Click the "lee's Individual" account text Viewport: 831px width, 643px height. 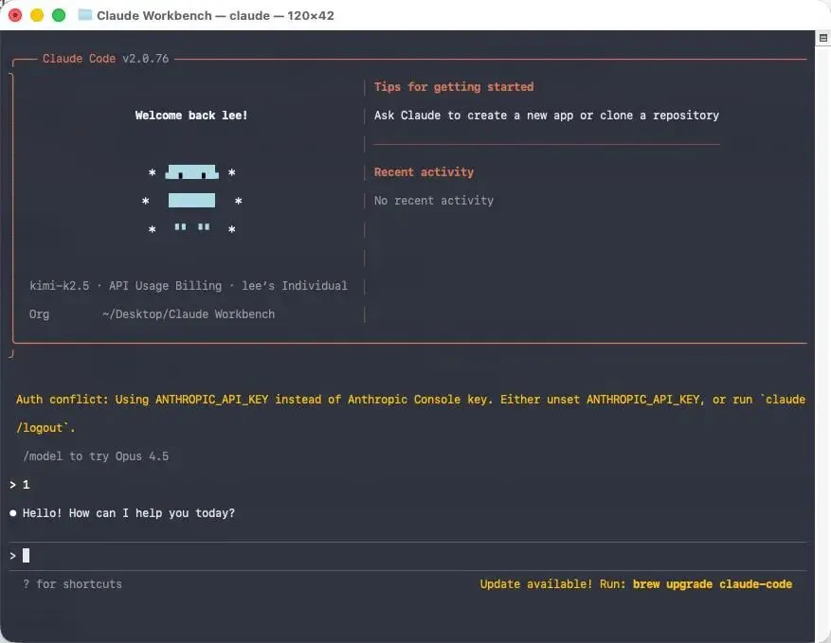tap(295, 286)
